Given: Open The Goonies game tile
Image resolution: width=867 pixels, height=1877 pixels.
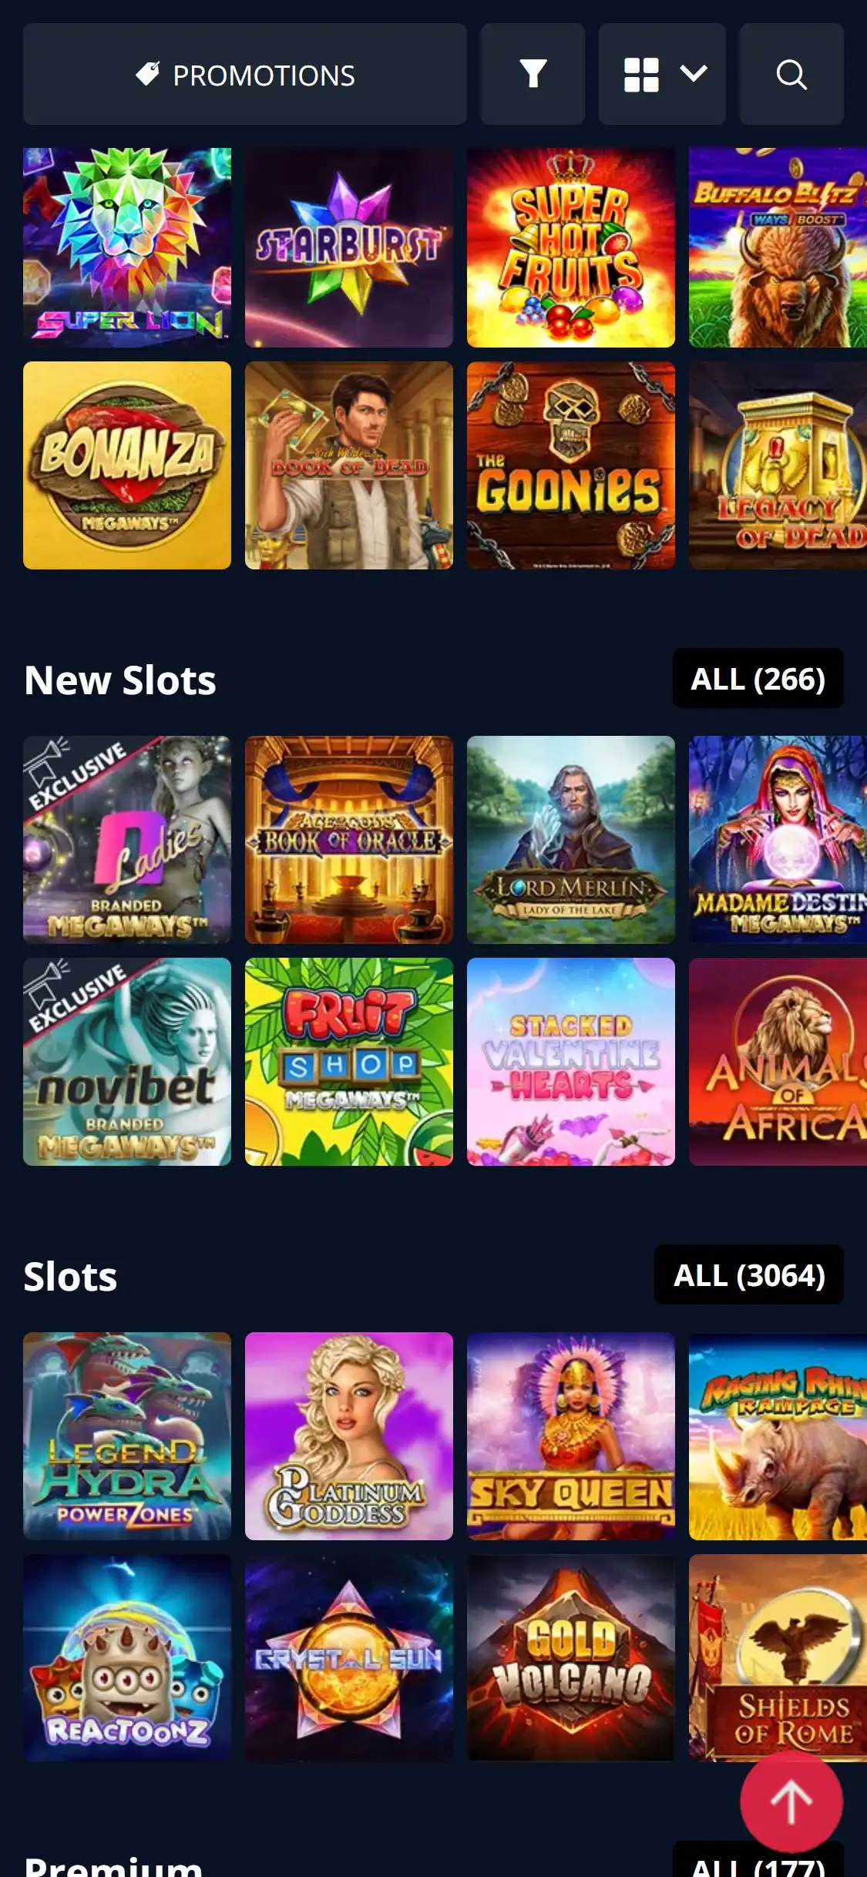Looking at the screenshot, I should [571, 465].
